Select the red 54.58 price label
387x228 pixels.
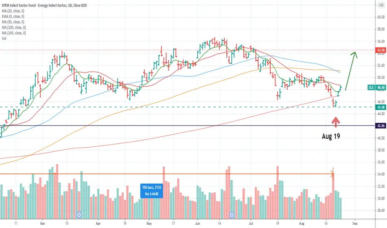(x=381, y=50)
